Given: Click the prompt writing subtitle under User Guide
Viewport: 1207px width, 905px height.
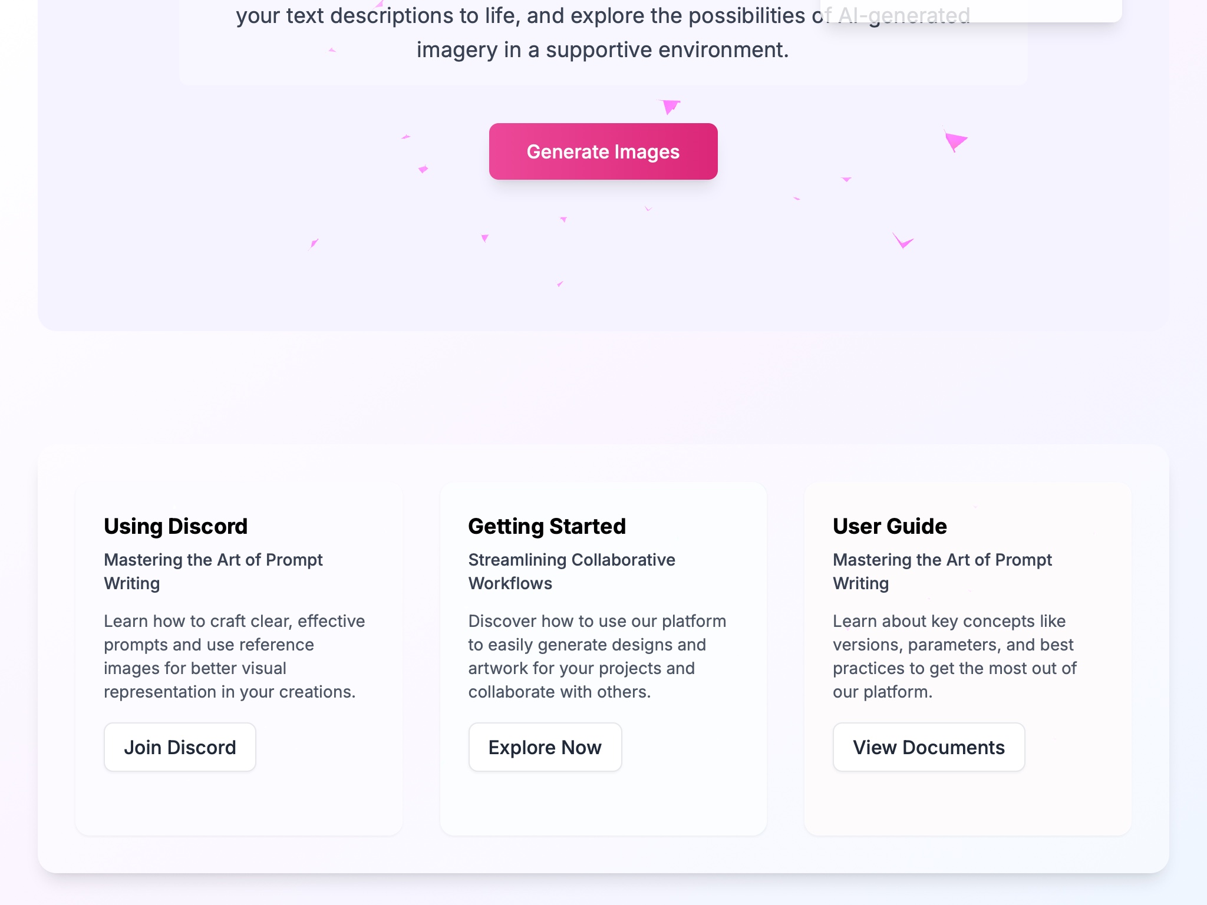Looking at the screenshot, I should (942, 572).
